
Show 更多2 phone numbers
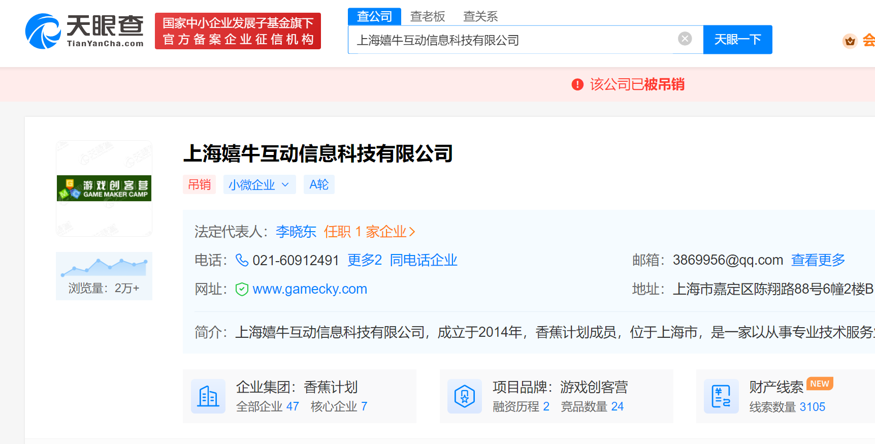point(365,260)
